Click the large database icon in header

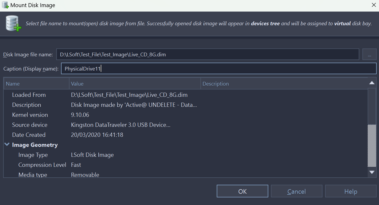[x=13, y=24]
